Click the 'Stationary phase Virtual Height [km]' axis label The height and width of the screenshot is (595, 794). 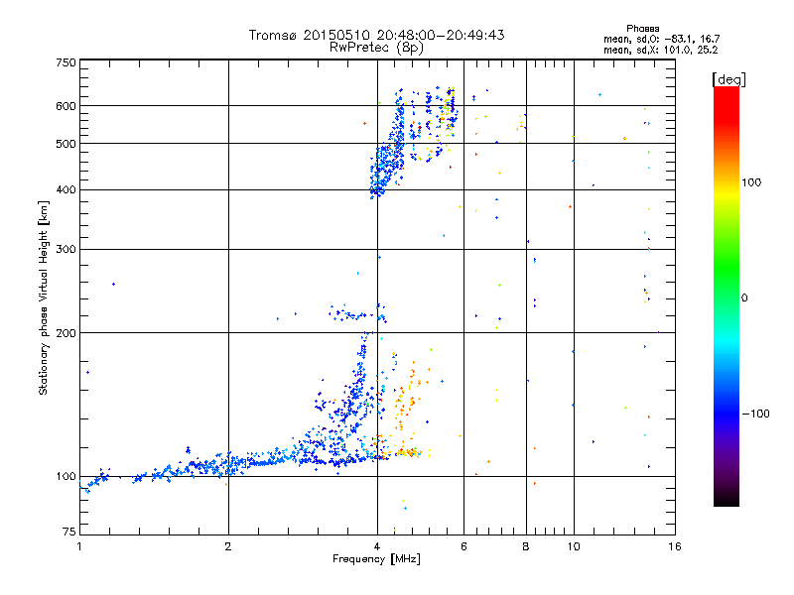(43, 298)
